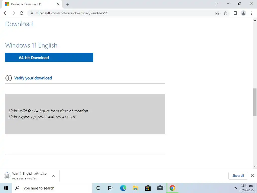Open Task View on the taskbar
The height and width of the screenshot is (193, 257).
tap(110, 188)
